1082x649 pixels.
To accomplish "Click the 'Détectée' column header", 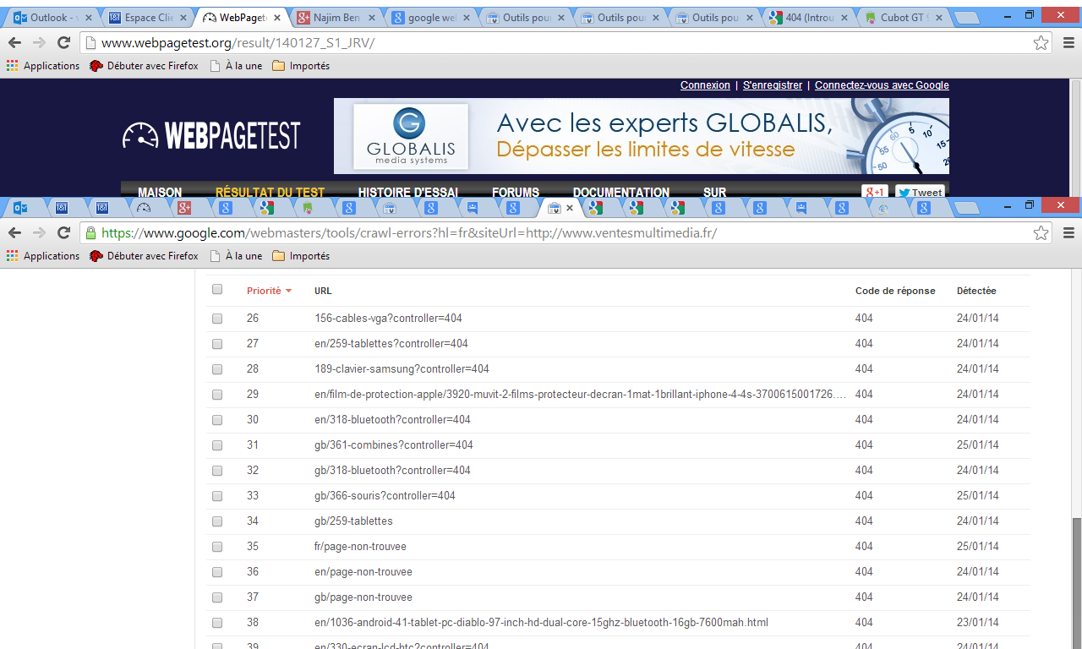I will [976, 291].
